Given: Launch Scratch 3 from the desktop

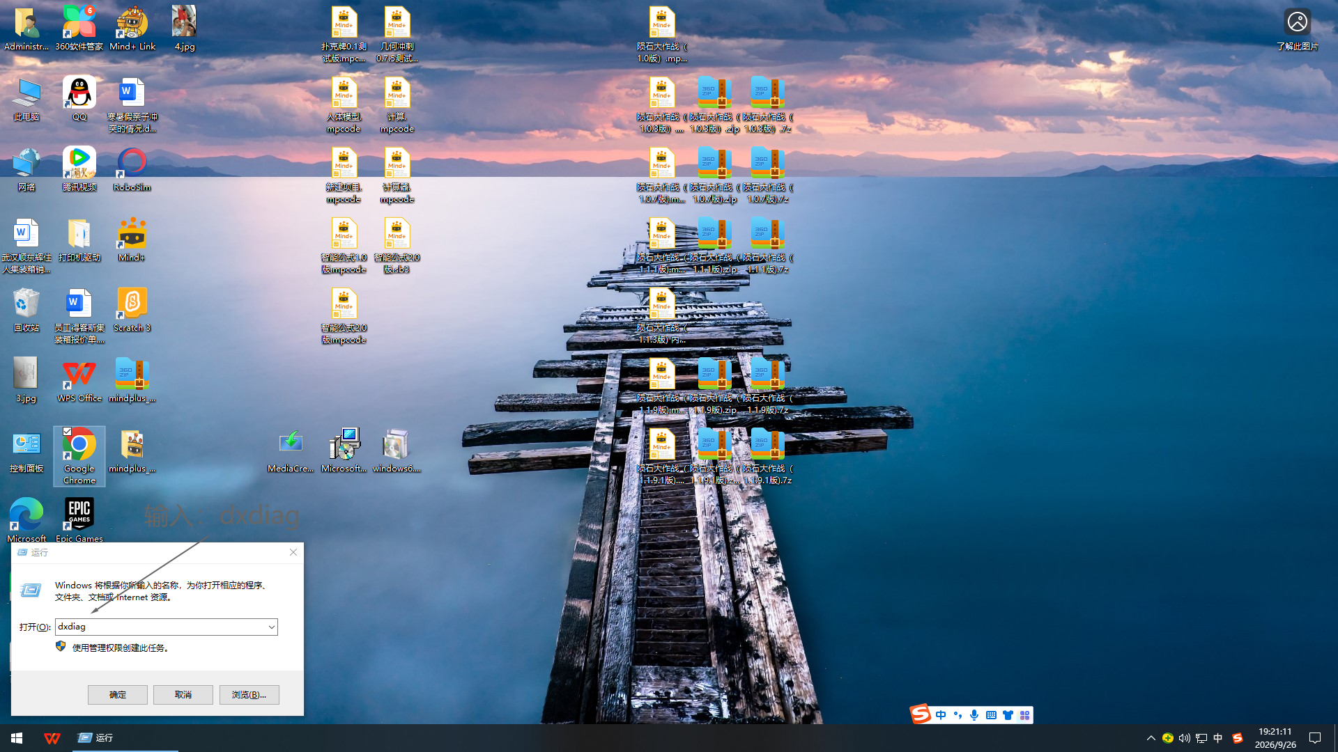Looking at the screenshot, I should (132, 310).
